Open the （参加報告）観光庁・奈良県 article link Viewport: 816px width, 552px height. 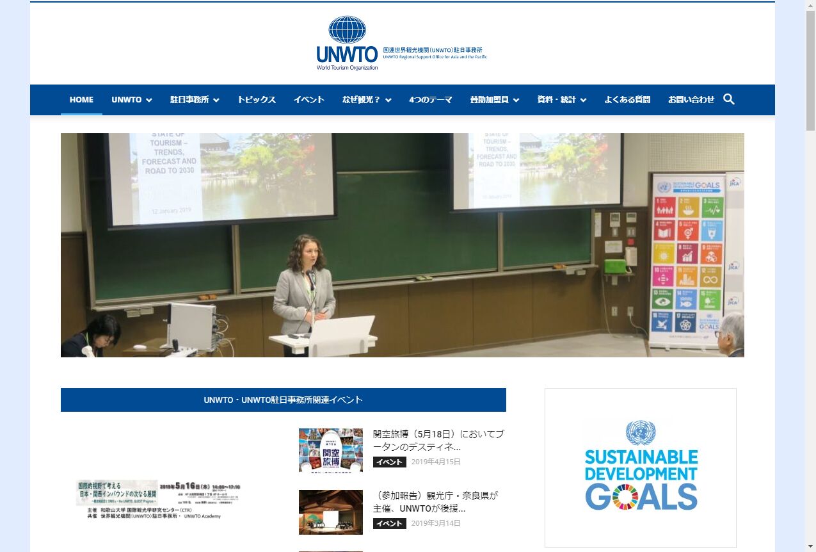pos(436,501)
